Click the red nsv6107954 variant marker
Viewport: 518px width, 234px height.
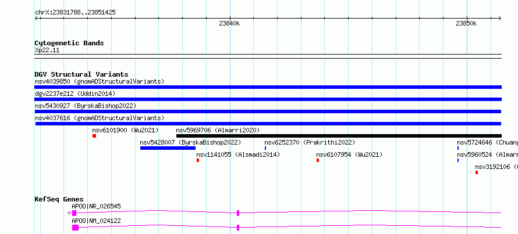pyautogui.click(x=318, y=160)
